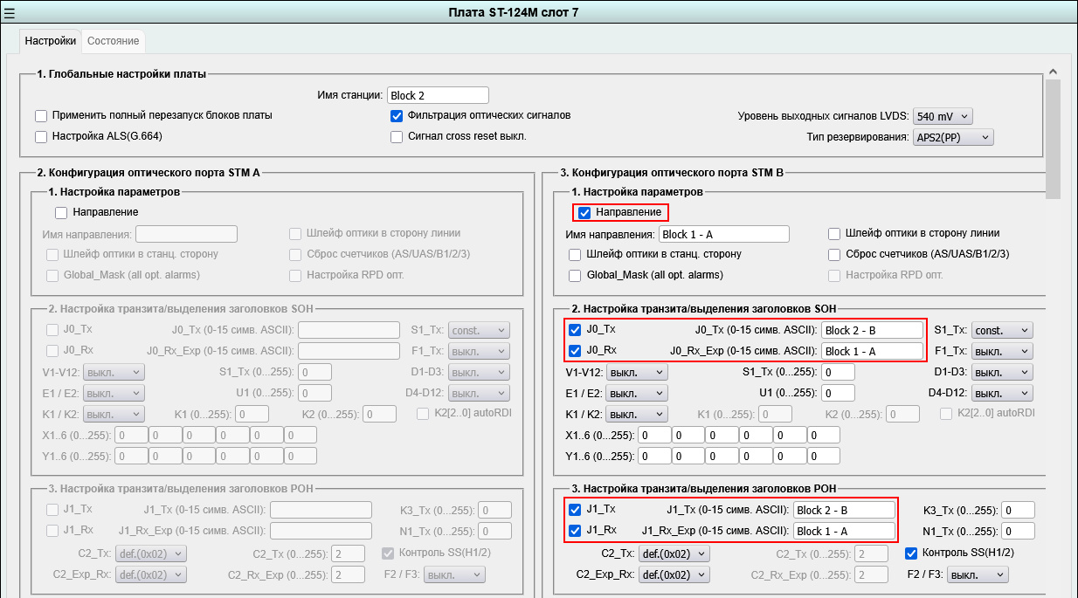Open Уровень выходных сигналов LVDS dropdown

[942, 116]
